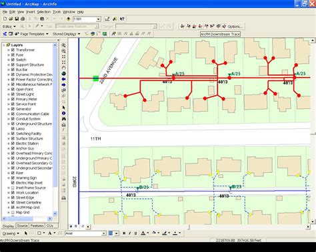Click the Open file icon
The width and height of the screenshot is (316, 252).
11,19
